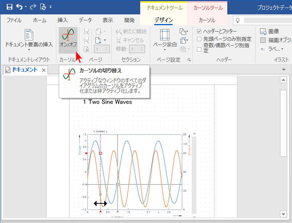Click the Redo arrow icon

33,7
